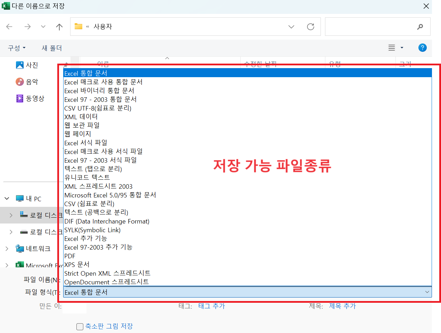Click the 태그 추가 link
This screenshot has width=441, height=333.
tap(211, 306)
